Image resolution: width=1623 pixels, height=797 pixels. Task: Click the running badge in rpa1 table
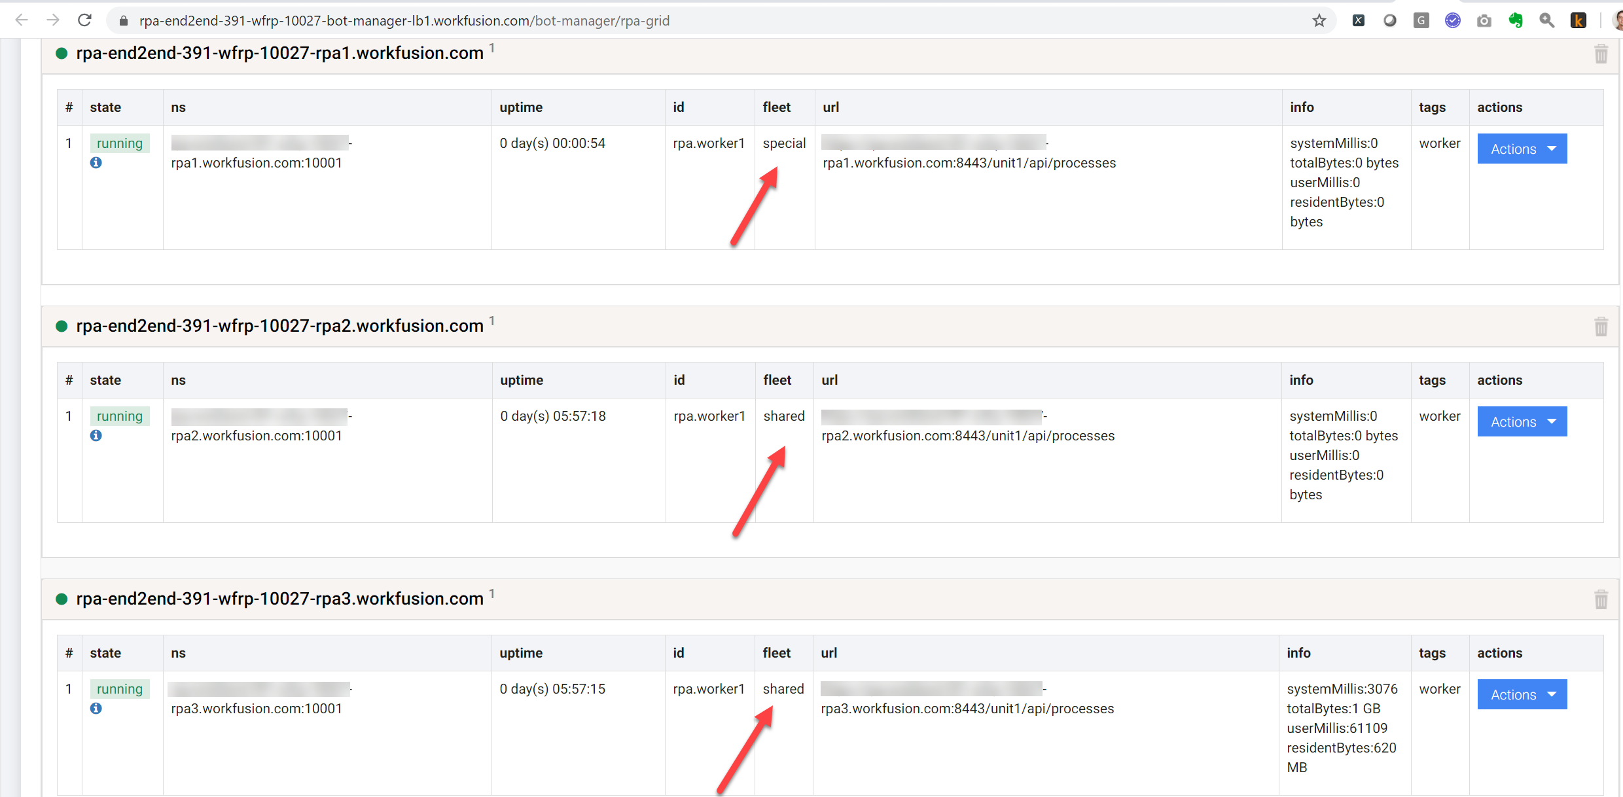coord(120,143)
